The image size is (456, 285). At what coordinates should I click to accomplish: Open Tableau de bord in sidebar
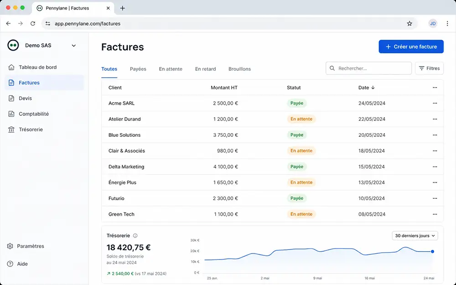click(x=44, y=67)
